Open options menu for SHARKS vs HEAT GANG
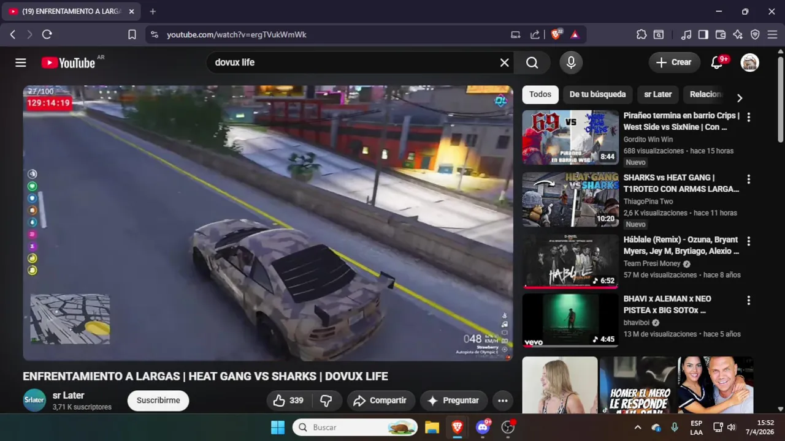Viewport: 785px width, 441px height. [x=748, y=179]
